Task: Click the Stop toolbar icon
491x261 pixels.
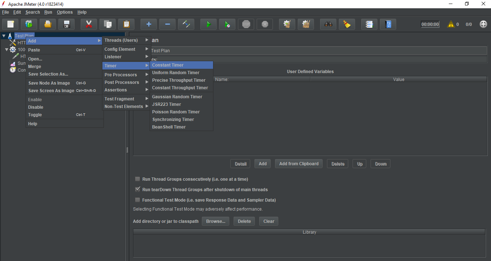Action: [246, 24]
